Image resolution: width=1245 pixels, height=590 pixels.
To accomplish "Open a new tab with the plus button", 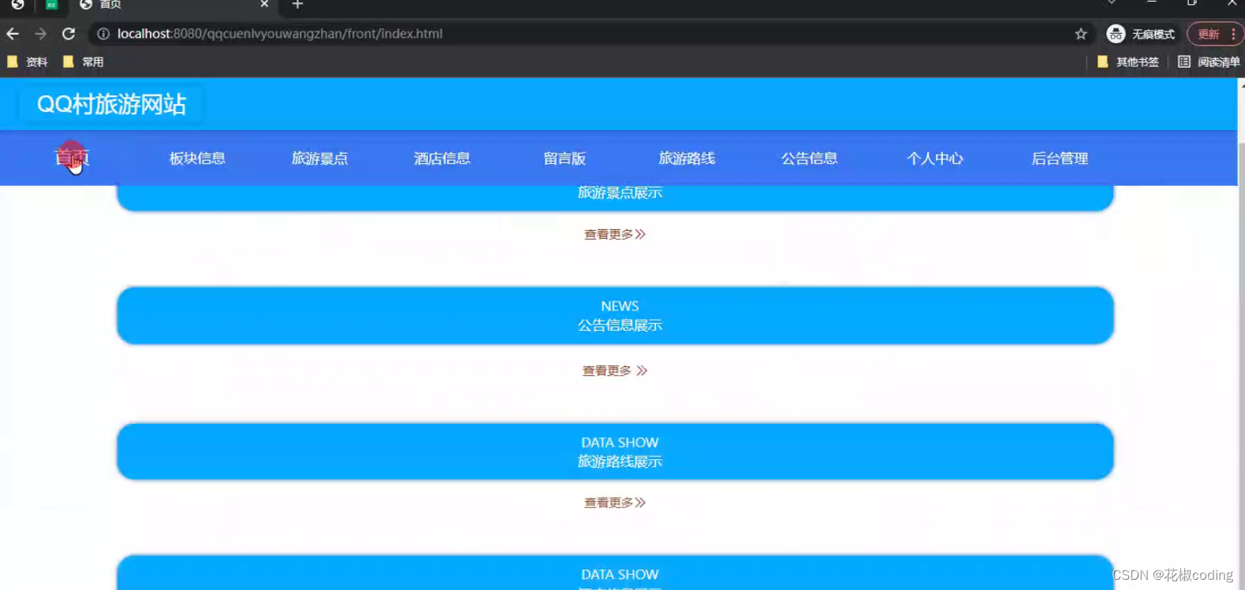I will coord(297,5).
